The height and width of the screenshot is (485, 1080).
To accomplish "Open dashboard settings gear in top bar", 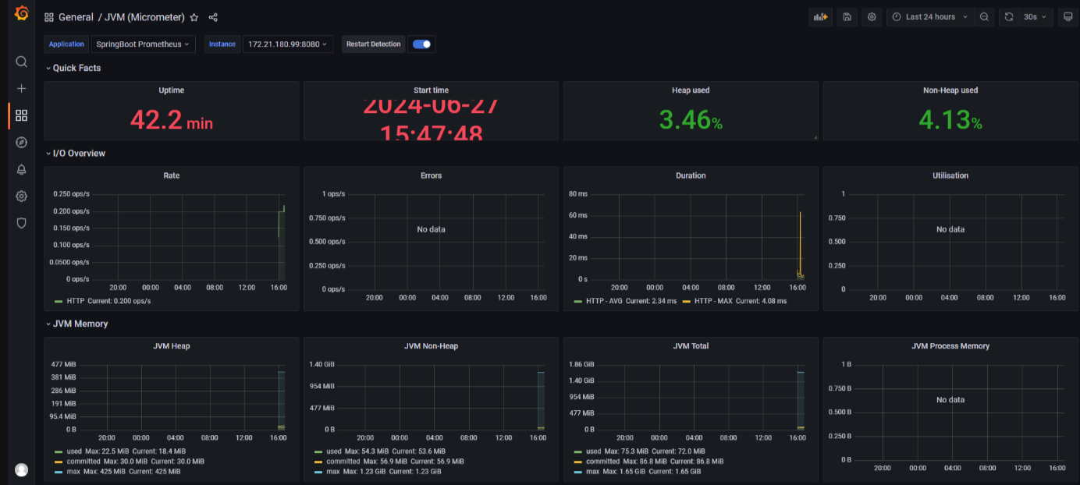I will click(872, 17).
